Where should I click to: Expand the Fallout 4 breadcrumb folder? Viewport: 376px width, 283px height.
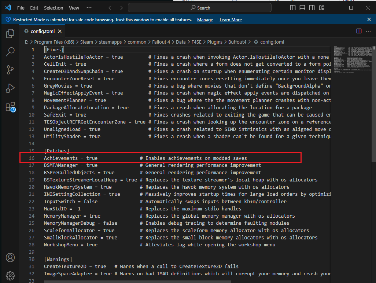(x=161, y=42)
